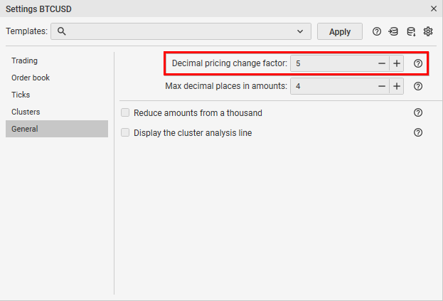Show help for Decimal pricing change factor
Viewport: 443px width, 301px height.
coord(418,63)
